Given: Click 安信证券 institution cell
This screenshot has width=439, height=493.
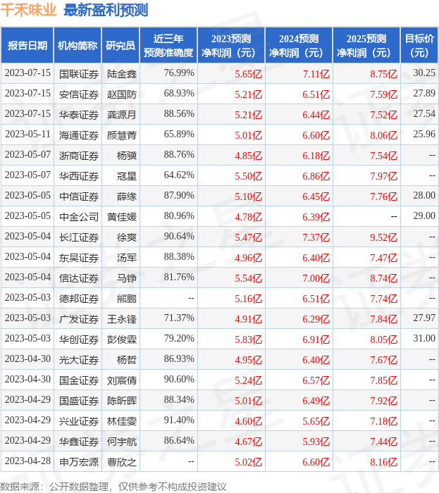Looking at the screenshot, I should pyautogui.click(x=79, y=94).
